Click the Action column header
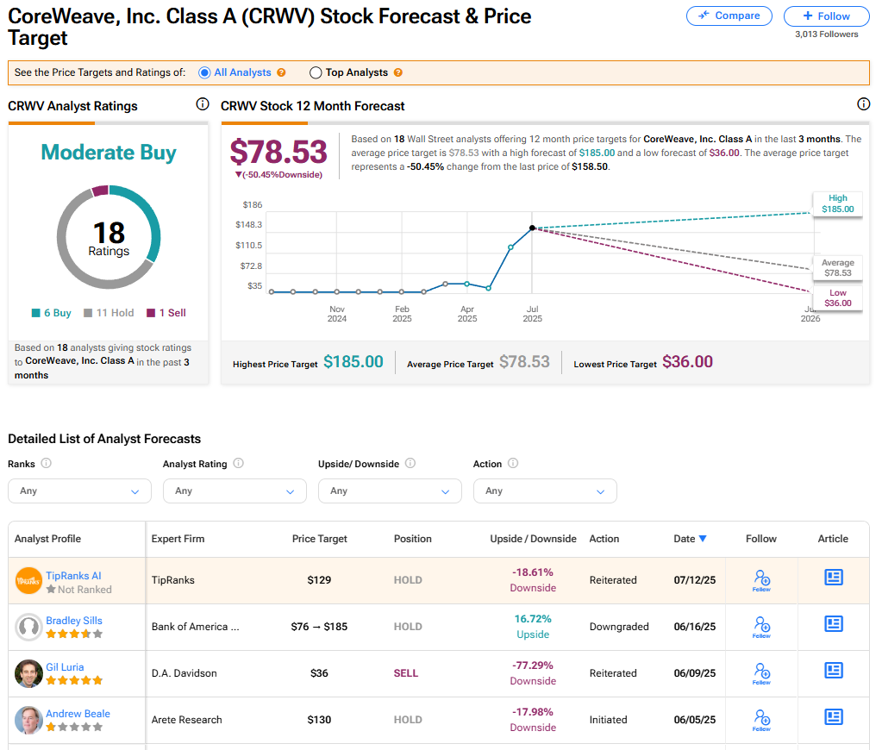 [x=604, y=539]
